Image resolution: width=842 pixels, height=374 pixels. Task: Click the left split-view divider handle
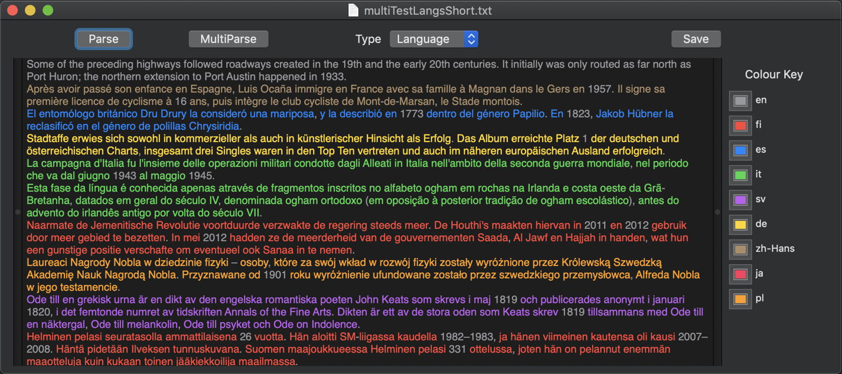[x=17, y=212]
